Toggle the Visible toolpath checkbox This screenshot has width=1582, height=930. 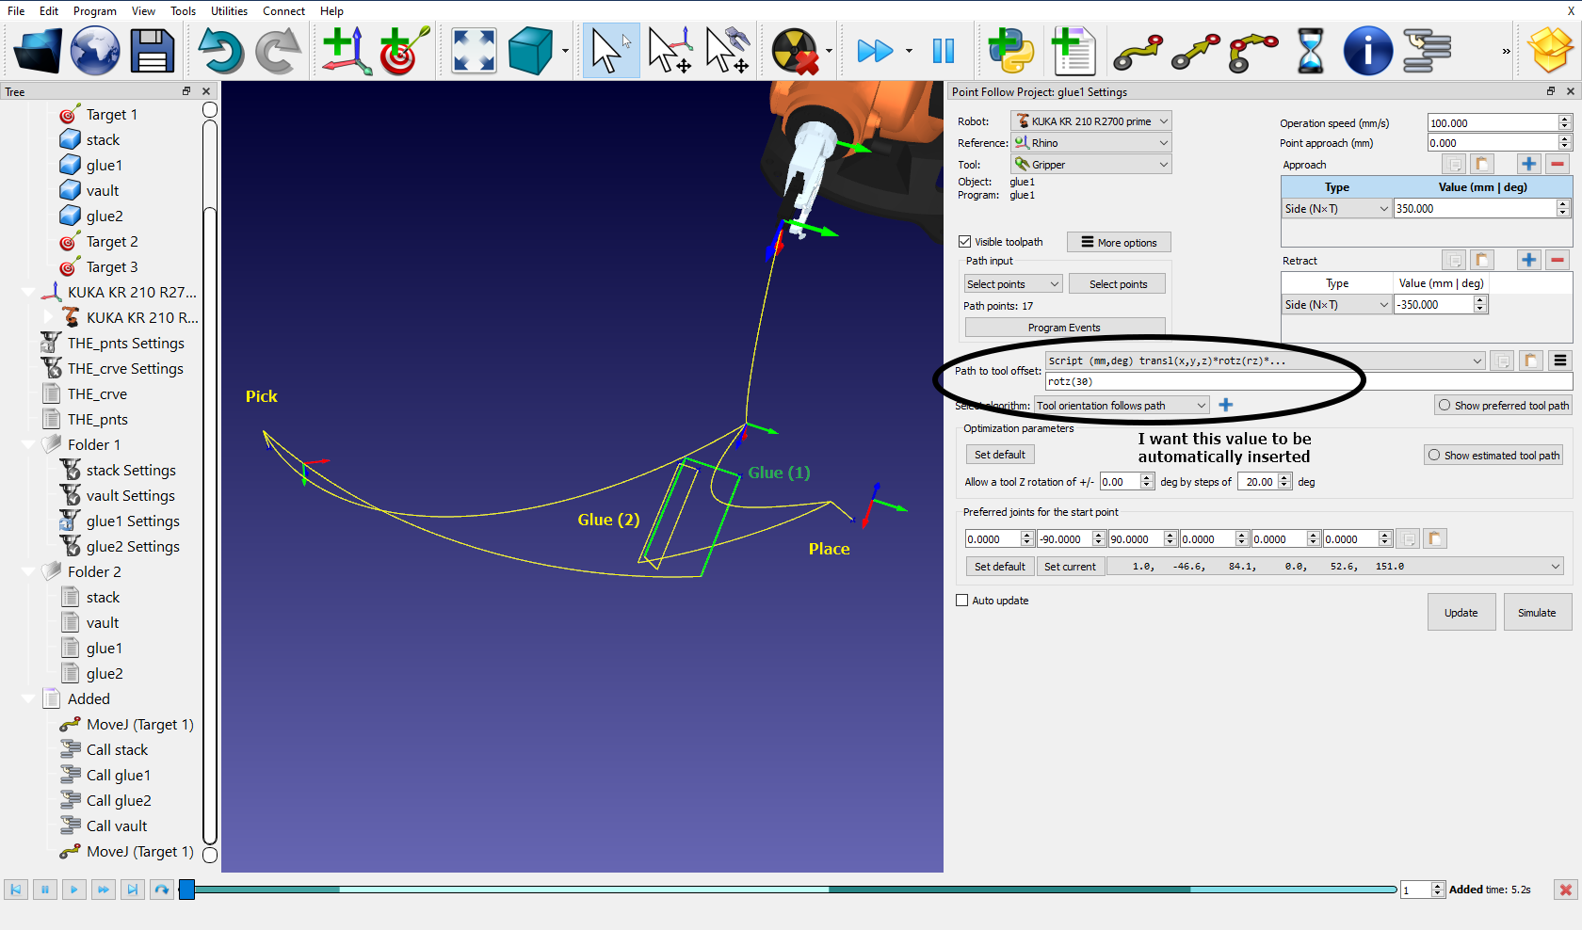point(964,242)
